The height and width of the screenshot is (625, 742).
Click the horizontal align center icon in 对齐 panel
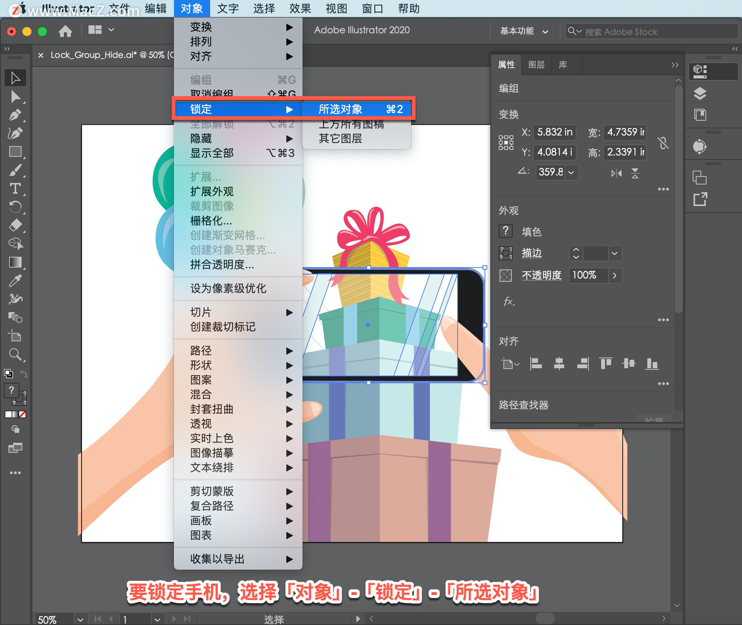point(559,363)
